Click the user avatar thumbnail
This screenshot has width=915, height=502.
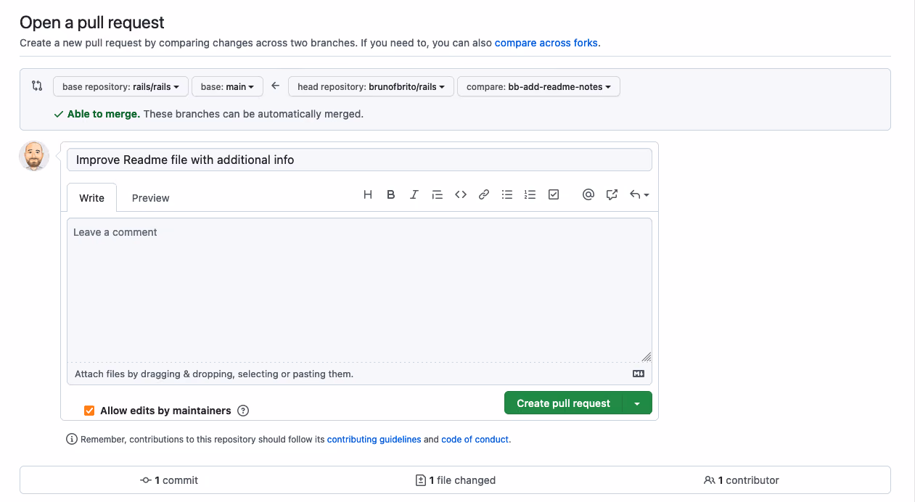[34, 156]
